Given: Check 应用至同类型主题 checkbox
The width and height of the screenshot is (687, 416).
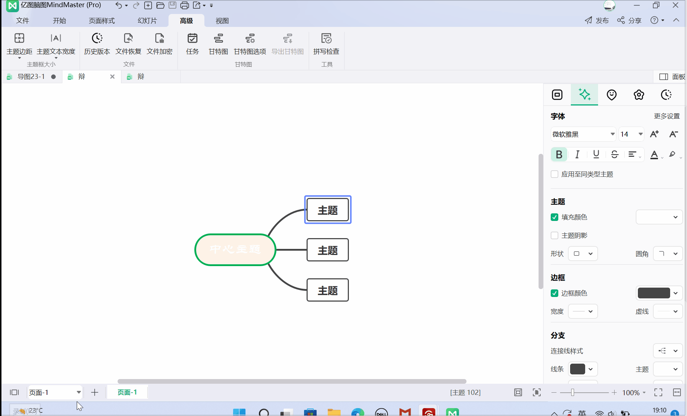Looking at the screenshot, I should click(x=555, y=174).
